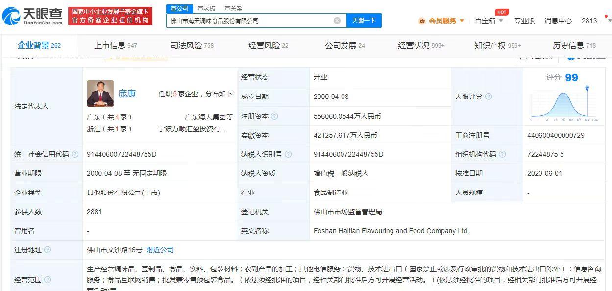
Task: Open the 知识产权 tab
Action: point(498,46)
